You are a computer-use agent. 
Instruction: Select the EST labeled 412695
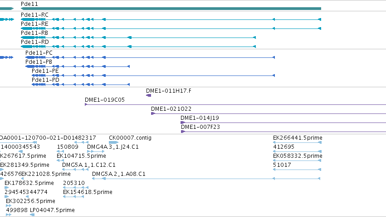click(x=283, y=147)
